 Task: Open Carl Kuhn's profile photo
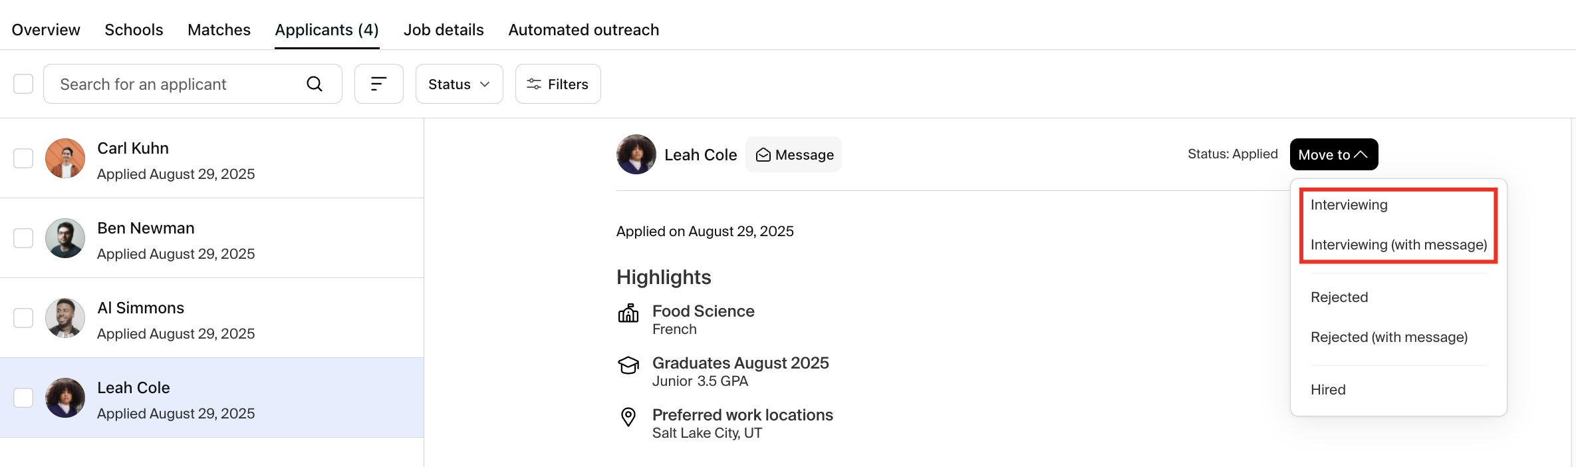pyautogui.click(x=65, y=158)
